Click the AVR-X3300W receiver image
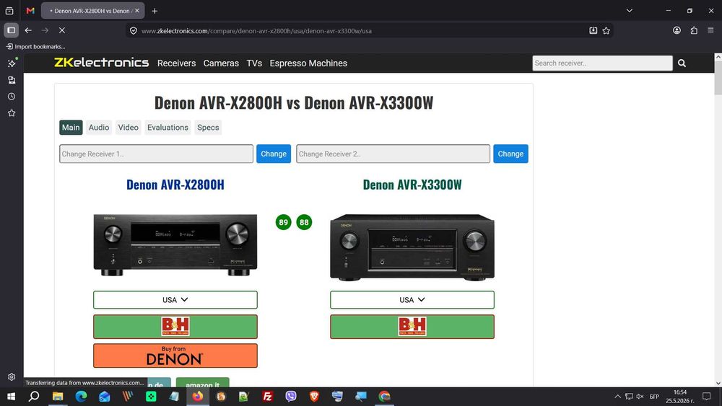722x406 pixels. pyautogui.click(x=412, y=247)
